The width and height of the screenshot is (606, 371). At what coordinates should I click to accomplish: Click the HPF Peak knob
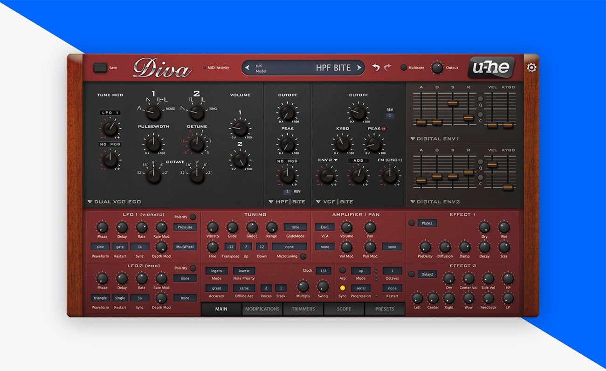[x=287, y=144]
